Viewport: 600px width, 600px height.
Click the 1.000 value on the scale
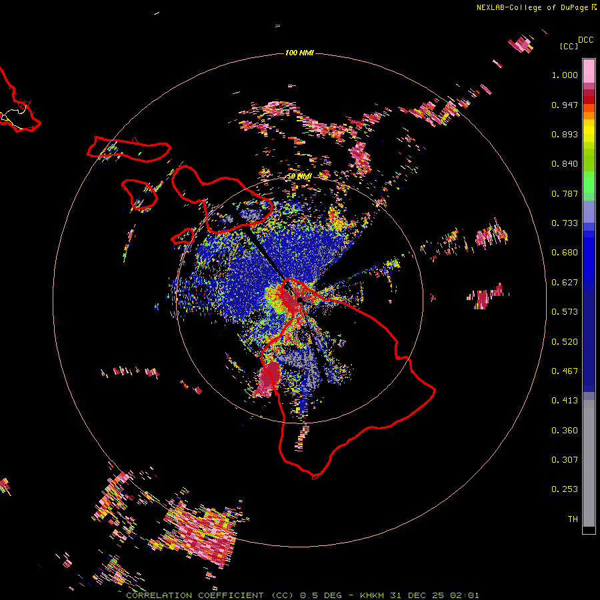(565, 75)
